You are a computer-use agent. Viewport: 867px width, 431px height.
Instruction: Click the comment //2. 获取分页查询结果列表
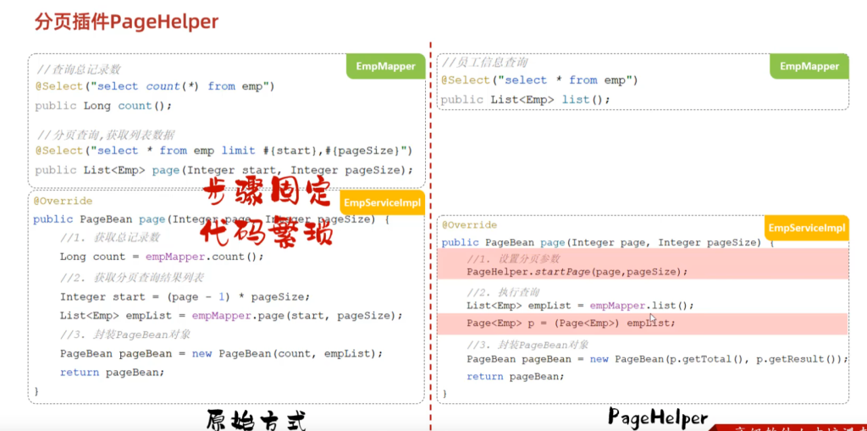click(x=133, y=277)
